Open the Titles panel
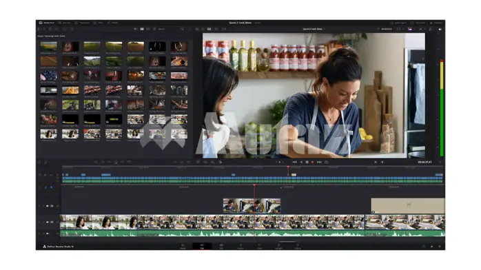The image size is (481, 270). click(99, 23)
